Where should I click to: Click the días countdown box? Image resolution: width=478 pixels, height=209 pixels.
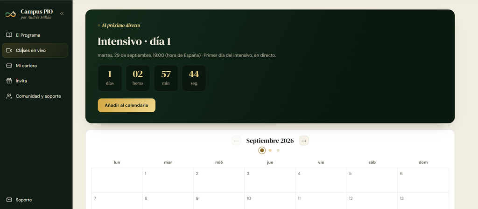(x=110, y=78)
